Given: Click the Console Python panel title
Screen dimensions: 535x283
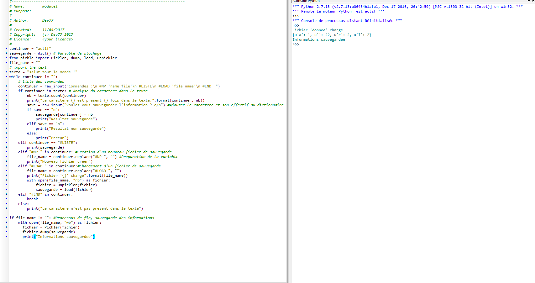Looking at the screenshot, I should click(306, 1).
